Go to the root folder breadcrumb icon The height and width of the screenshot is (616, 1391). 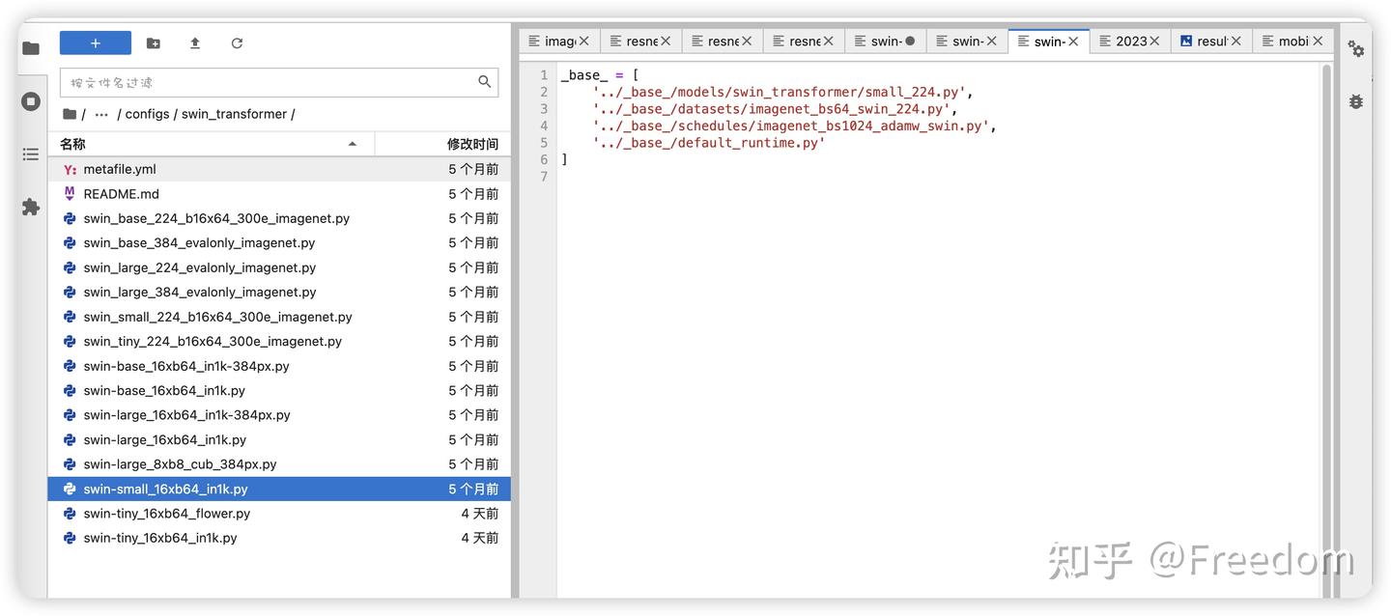70,114
